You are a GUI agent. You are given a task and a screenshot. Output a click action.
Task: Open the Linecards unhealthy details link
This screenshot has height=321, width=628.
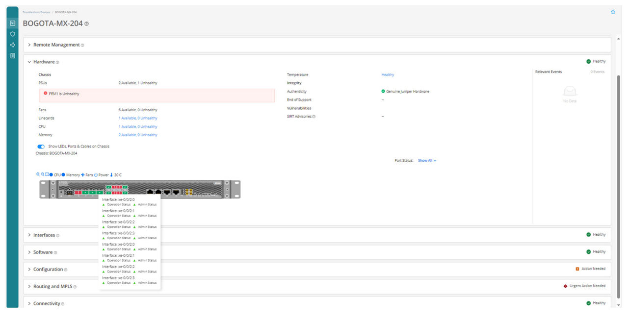pyautogui.click(x=138, y=118)
